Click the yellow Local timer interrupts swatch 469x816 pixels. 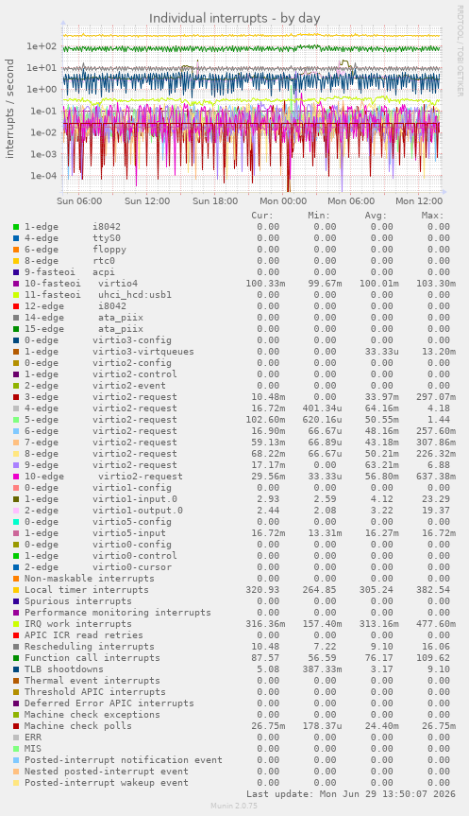point(16,590)
